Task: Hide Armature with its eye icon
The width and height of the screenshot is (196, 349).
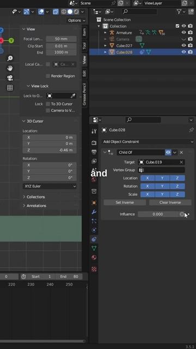Action: (184, 33)
